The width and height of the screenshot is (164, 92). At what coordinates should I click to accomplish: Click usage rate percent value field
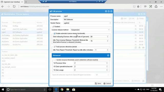[x=98, y=37]
